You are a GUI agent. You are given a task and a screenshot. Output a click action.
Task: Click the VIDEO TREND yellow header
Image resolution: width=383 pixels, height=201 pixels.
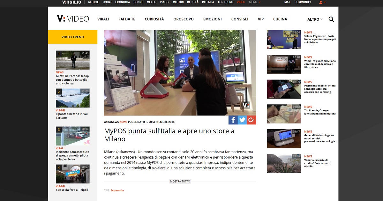point(73,37)
